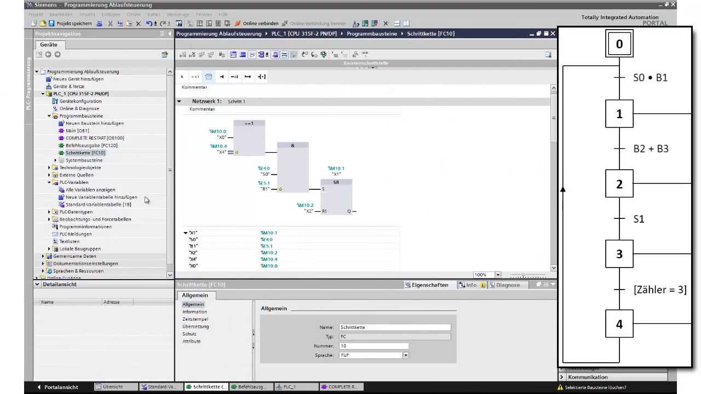The width and height of the screenshot is (701, 394).
Task: Open the Übersicht taskbar entry
Action: pyautogui.click(x=116, y=387)
